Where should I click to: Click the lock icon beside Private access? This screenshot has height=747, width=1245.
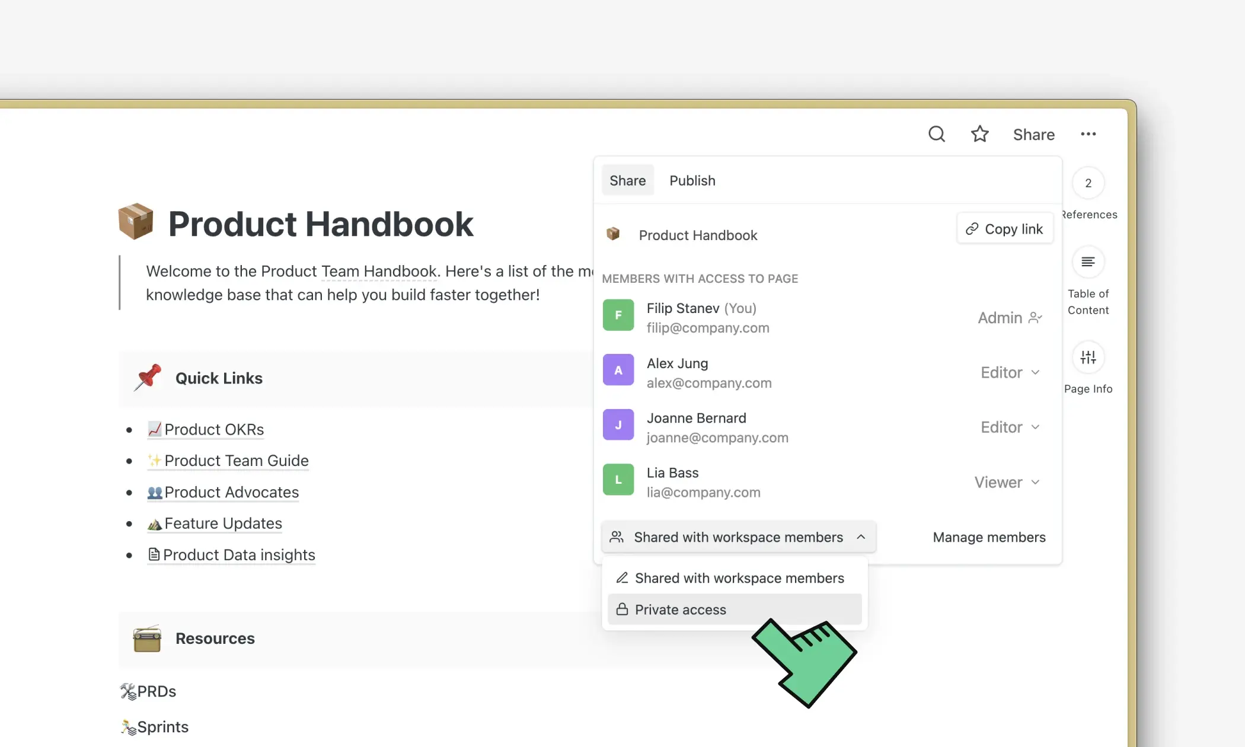pos(622,609)
